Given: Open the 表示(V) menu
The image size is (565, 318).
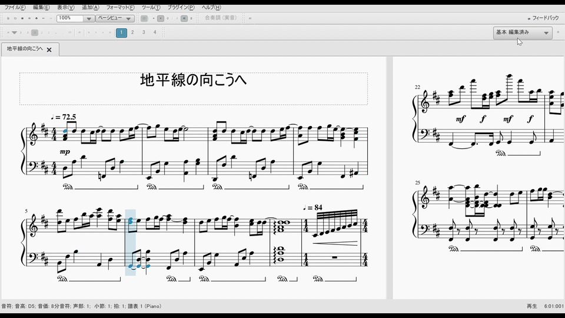Looking at the screenshot, I should coord(65,7).
